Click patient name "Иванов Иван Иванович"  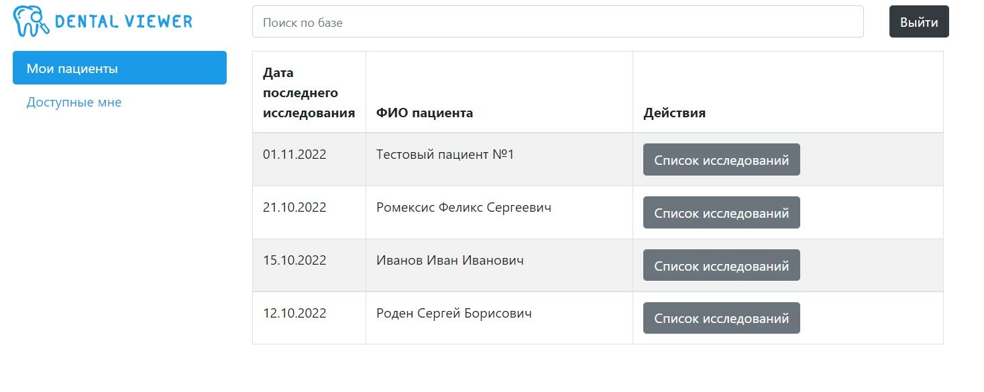(x=449, y=261)
